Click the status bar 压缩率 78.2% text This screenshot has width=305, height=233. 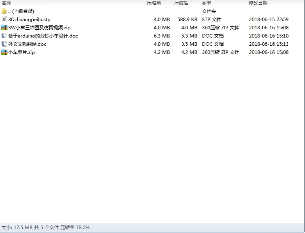coord(75,228)
